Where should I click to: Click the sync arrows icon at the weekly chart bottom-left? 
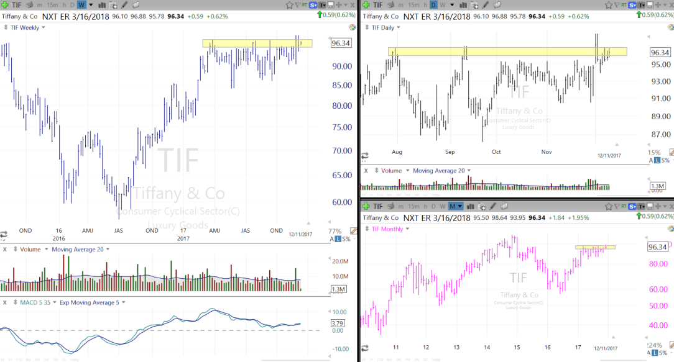(4, 235)
